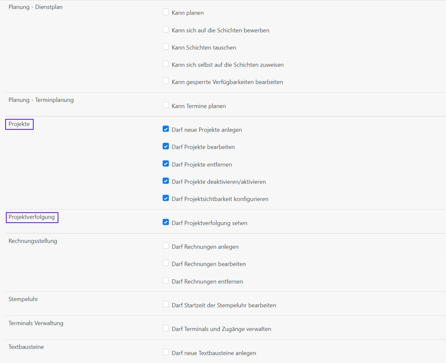The height and width of the screenshot is (363, 446).
Task: Disable 'Darf Projektsichtbarkeit konfigurieren'
Action: (166, 198)
